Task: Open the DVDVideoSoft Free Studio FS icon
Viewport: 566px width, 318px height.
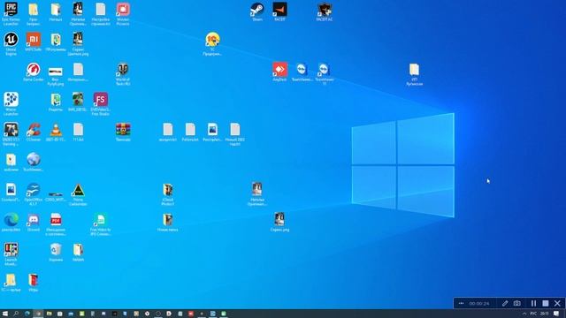Action: pos(100,103)
